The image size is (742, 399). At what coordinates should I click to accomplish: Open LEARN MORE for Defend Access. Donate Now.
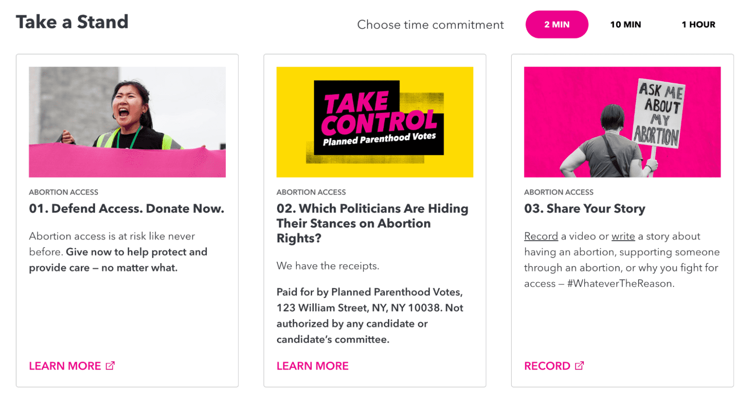(65, 365)
